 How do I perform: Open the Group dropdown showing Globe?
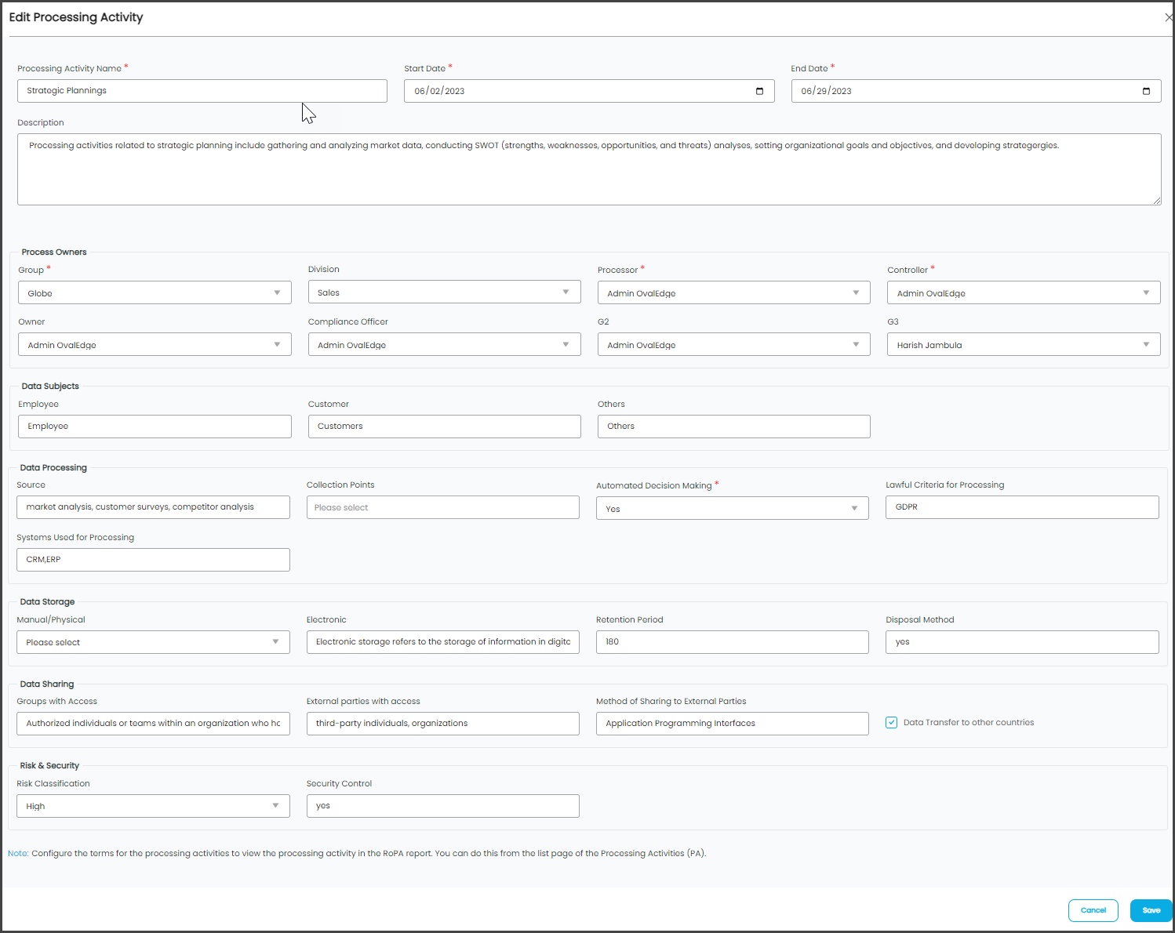[x=155, y=292]
